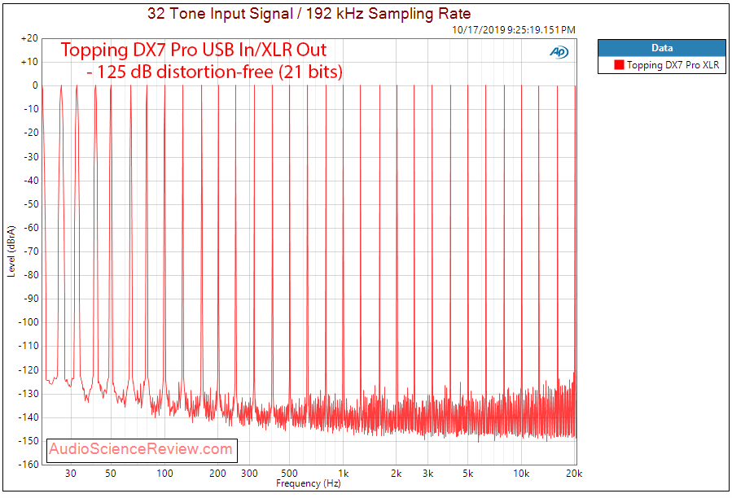The height and width of the screenshot is (498, 732).
Task: Click the '0' y-axis tick label
Action: pyautogui.click(x=35, y=85)
